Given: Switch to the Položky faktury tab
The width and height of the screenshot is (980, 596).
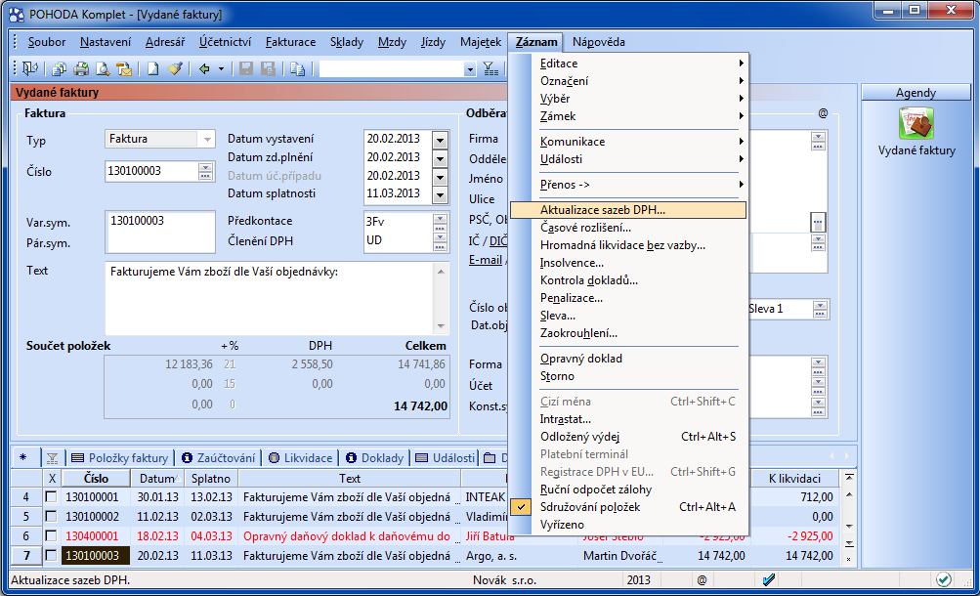Looking at the screenshot, I should 119,458.
